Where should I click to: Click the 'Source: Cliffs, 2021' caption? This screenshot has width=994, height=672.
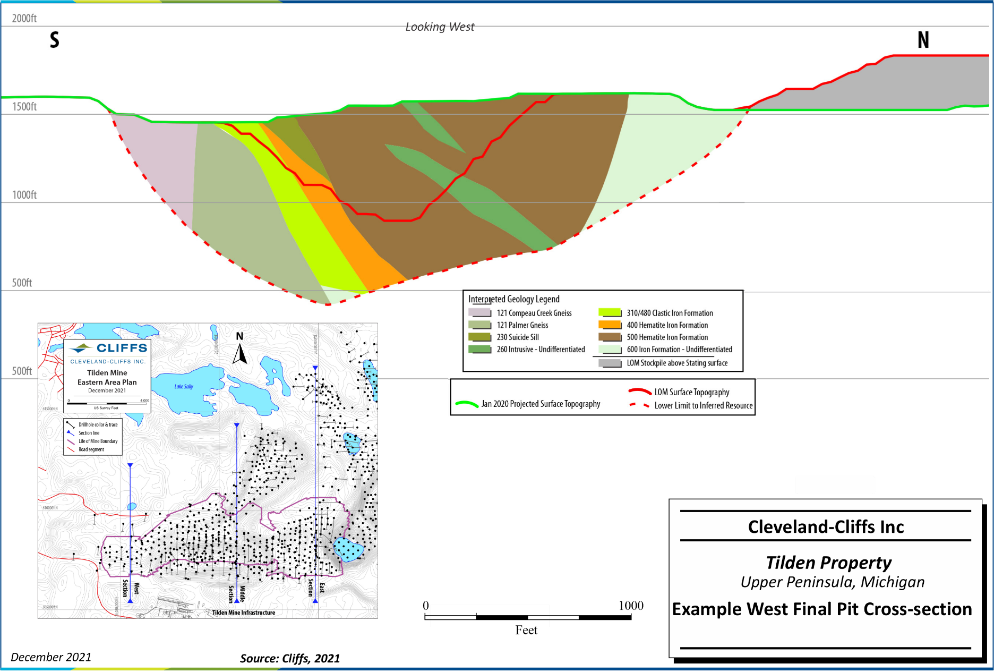[x=290, y=659]
